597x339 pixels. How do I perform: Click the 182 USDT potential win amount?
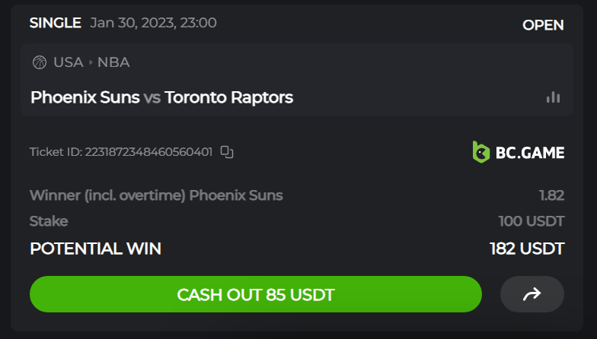click(x=527, y=249)
